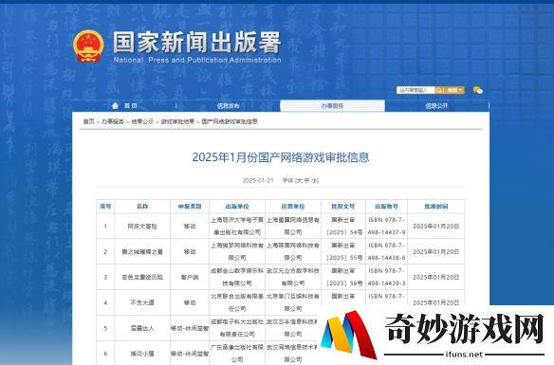Viewport: 554px width, 365px height.
Task: Click the 申报类别 column header
Action: pos(190,207)
